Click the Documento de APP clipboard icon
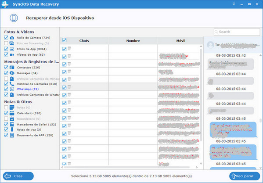 (x=12, y=135)
